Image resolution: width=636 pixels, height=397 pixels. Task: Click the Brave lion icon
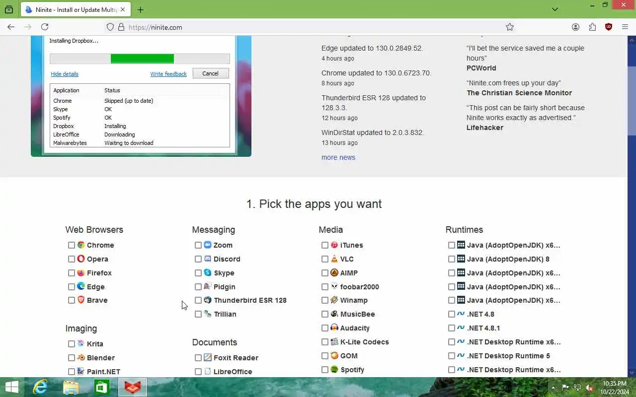(81, 300)
